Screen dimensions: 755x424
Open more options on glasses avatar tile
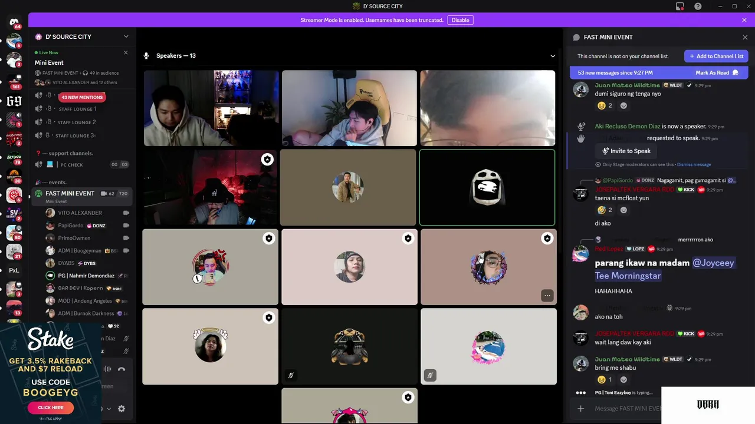point(547,296)
